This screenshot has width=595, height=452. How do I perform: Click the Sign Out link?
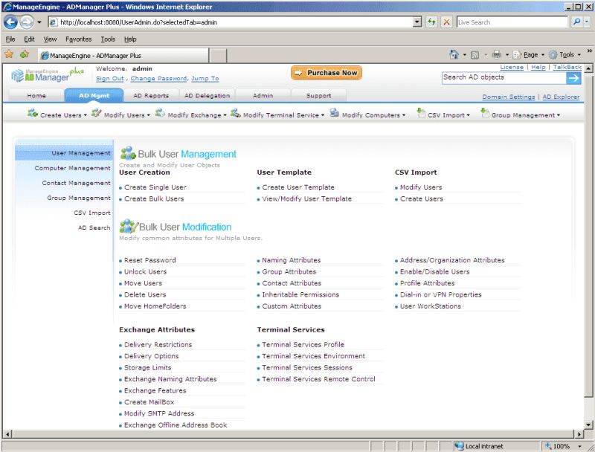point(110,78)
